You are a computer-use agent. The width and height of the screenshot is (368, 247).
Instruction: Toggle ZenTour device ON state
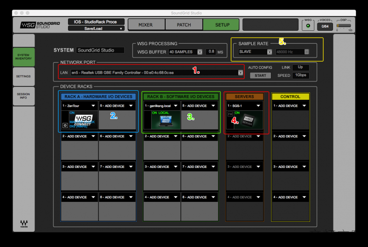tap(72, 113)
